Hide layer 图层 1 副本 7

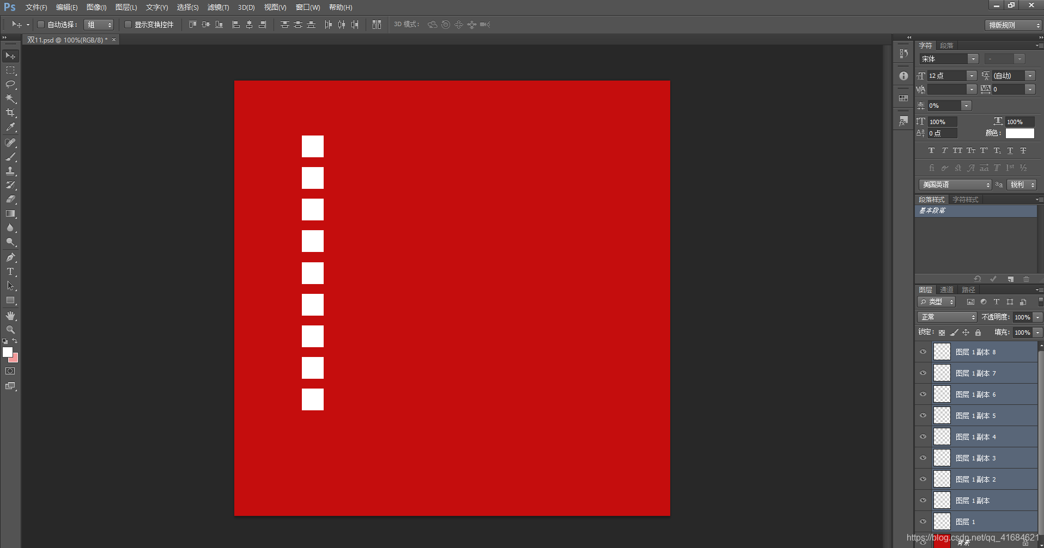point(923,373)
